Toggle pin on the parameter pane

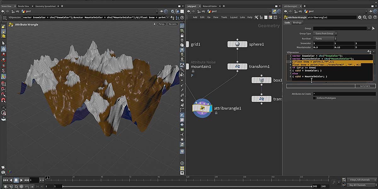(371, 11)
